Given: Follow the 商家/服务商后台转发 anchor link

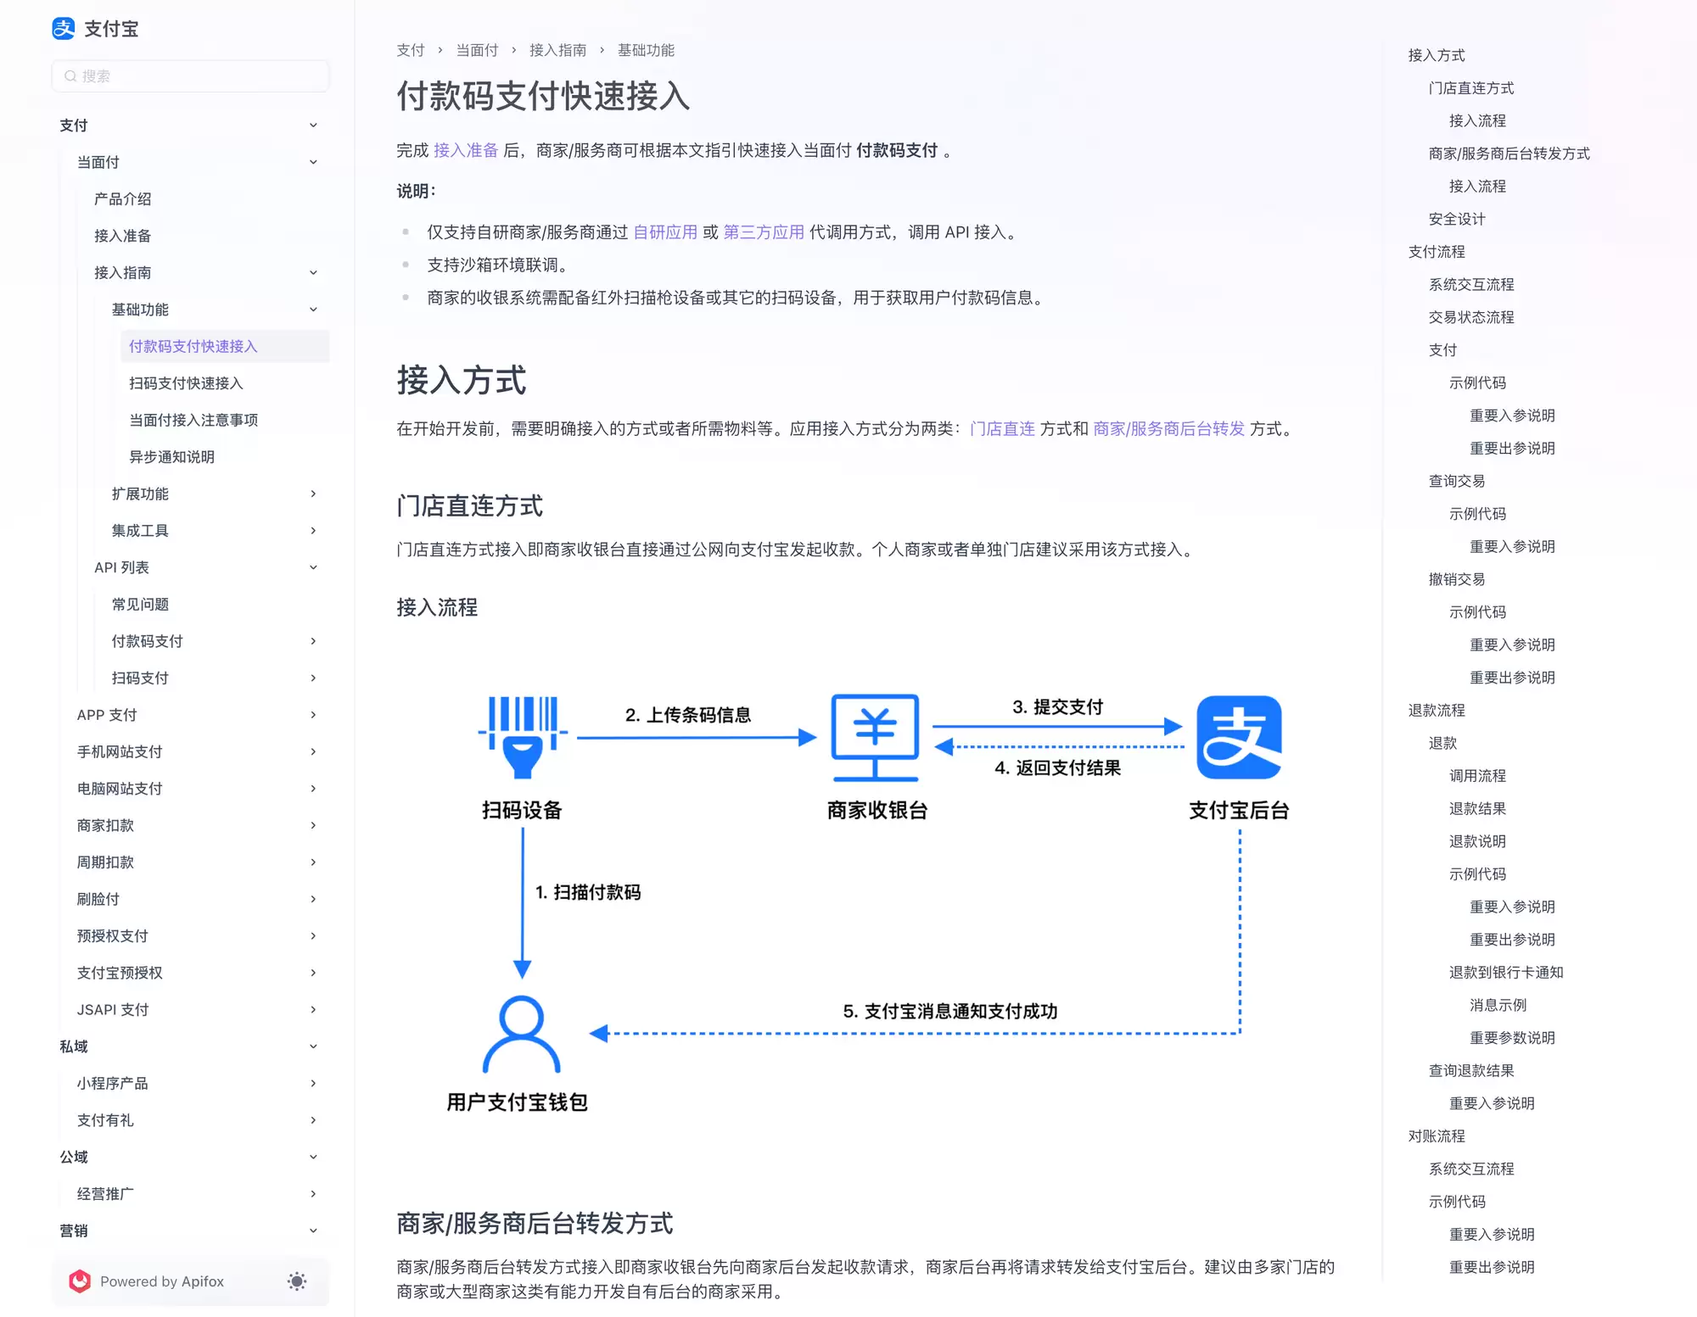Looking at the screenshot, I should [x=1168, y=429].
